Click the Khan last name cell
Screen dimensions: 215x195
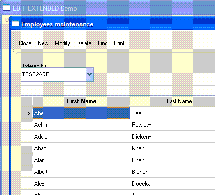pyautogui.click(x=172, y=148)
